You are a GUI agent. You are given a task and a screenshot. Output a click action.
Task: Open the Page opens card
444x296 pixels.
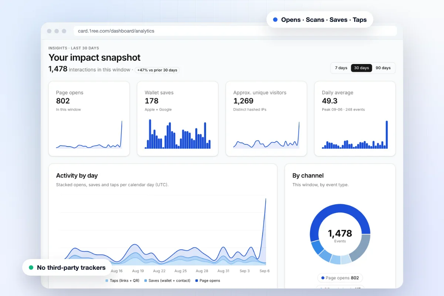tap(89, 119)
